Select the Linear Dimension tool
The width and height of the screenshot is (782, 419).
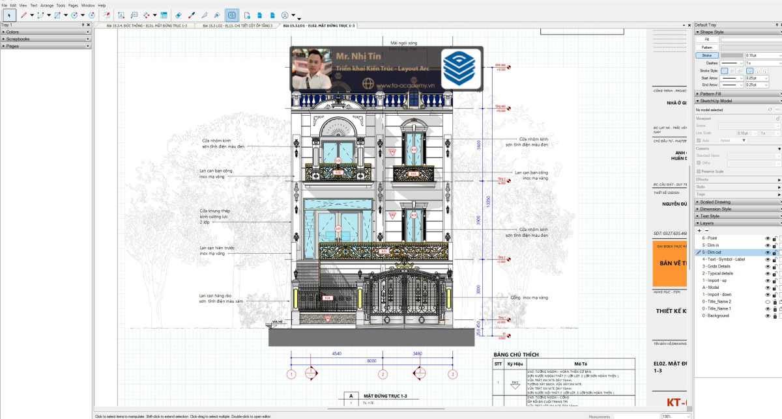click(146, 14)
